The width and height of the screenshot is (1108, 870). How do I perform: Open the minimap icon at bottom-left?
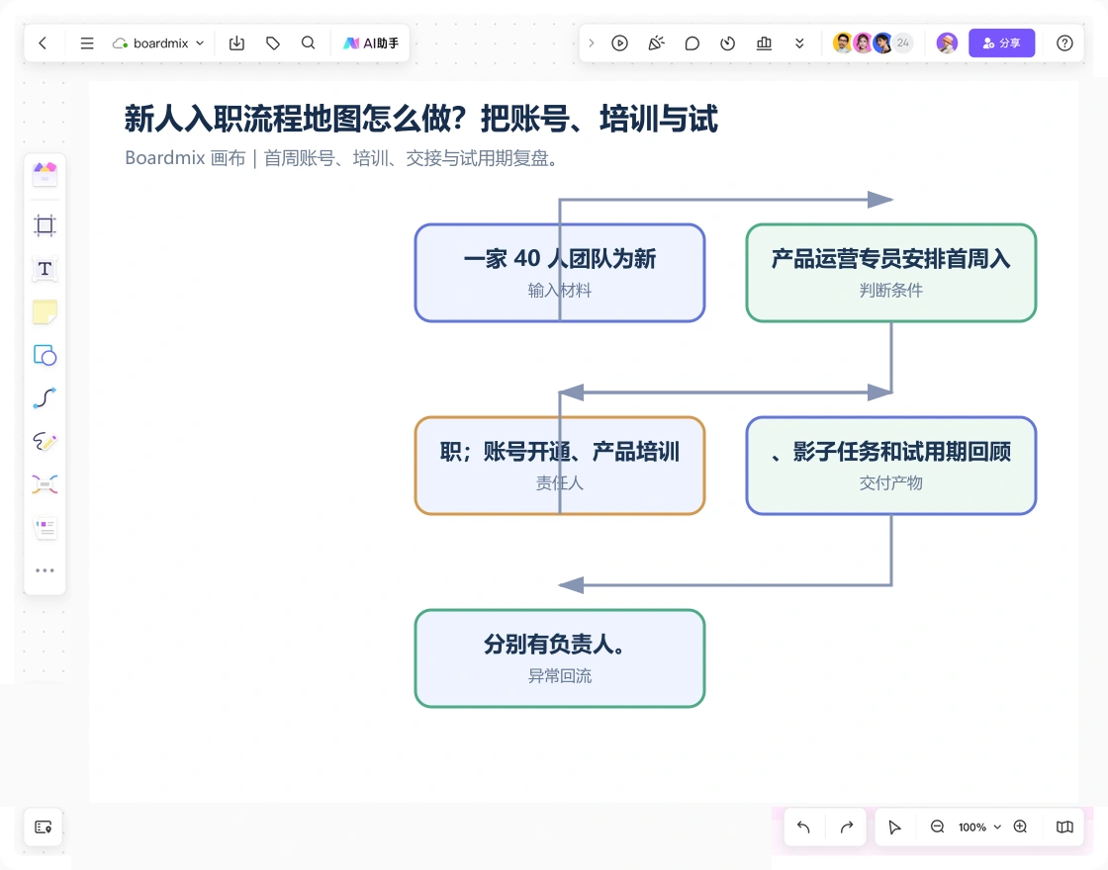click(44, 826)
